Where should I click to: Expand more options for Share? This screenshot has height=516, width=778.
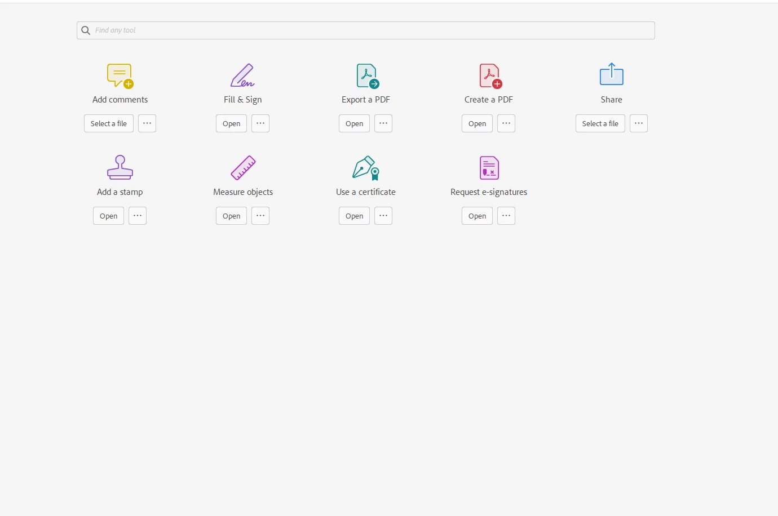click(x=639, y=123)
